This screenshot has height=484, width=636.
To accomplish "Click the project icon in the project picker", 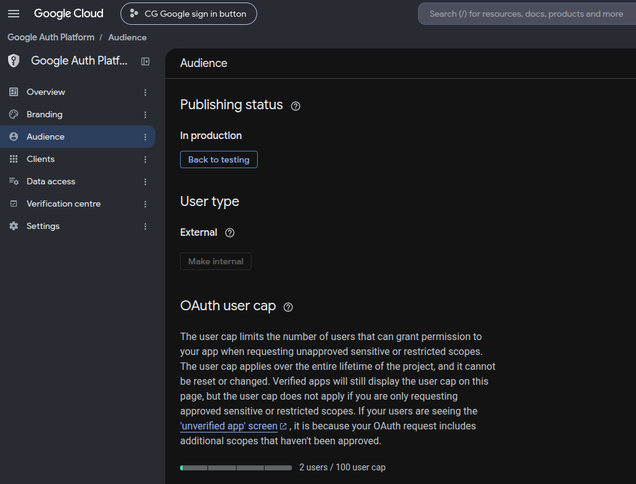I will pos(134,14).
